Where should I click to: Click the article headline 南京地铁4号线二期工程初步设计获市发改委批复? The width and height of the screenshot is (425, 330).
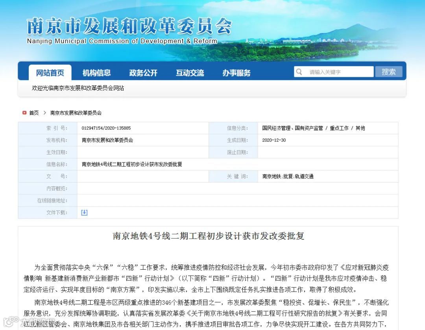click(208, 236)
